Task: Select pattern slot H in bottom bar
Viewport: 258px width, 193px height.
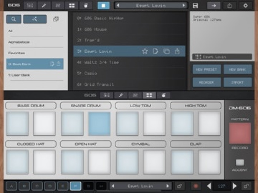Action: click(101, 186)
